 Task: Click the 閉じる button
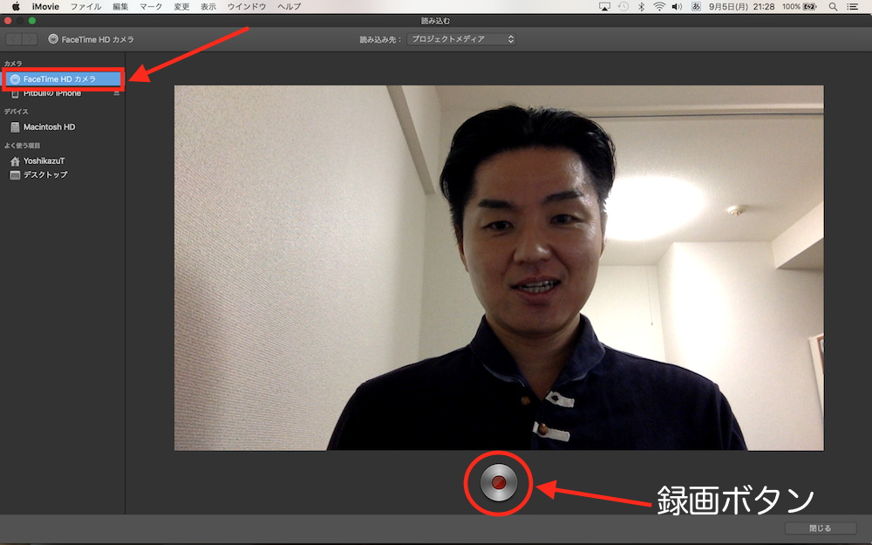(820, 528)
